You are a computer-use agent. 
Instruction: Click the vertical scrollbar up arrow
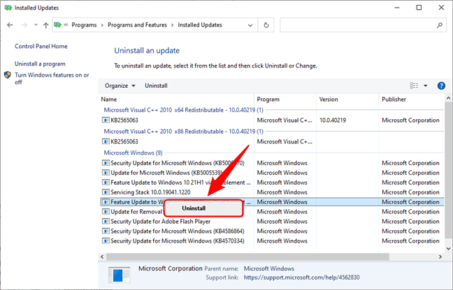pos(448,98)
